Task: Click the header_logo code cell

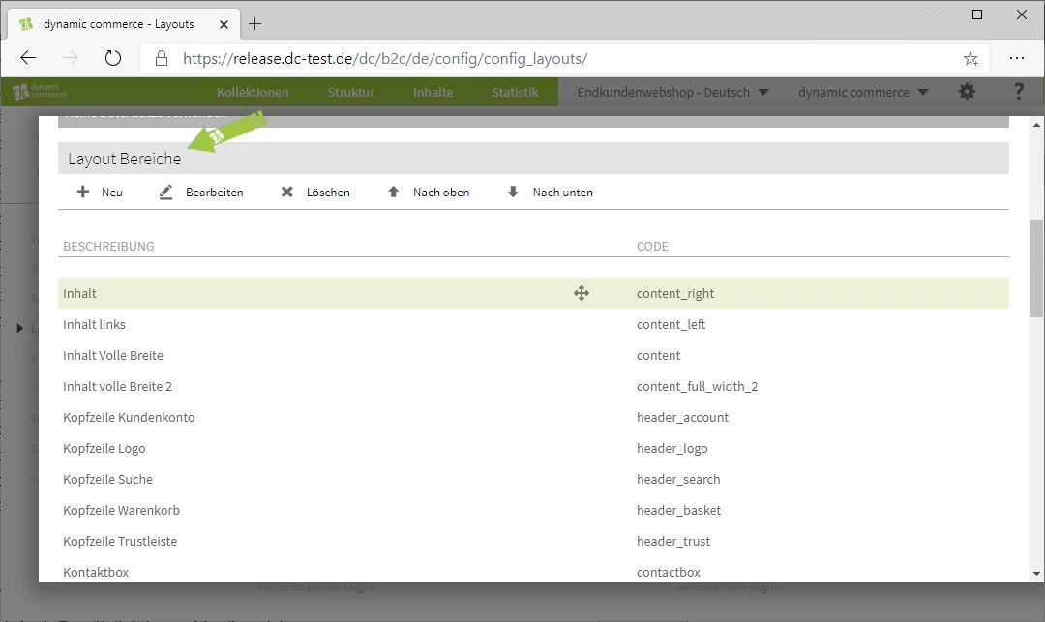Action: coord(672,448)
